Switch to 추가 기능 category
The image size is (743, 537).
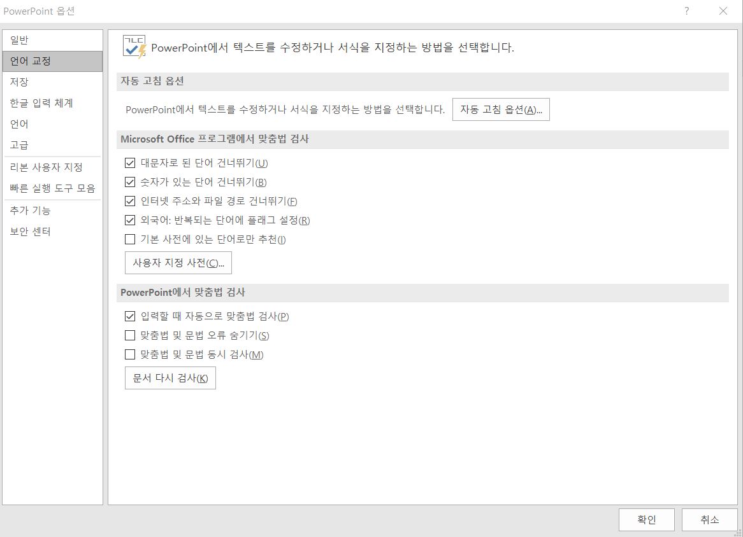pyautogui.click(x=53, y=210)
